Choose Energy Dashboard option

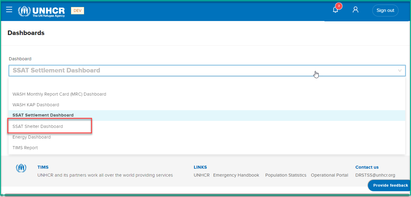pyautogui.click(x=207, y=137)
